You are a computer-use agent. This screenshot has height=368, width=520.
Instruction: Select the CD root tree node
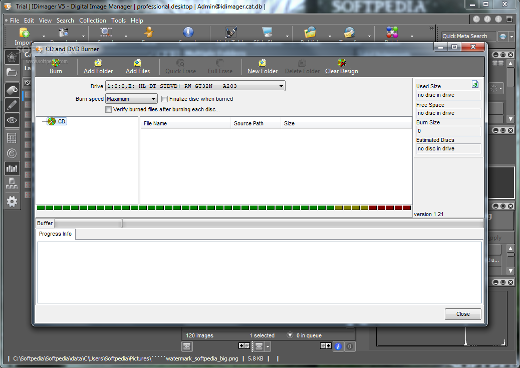57,121
